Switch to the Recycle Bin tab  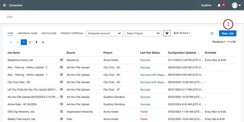point(49,33)
